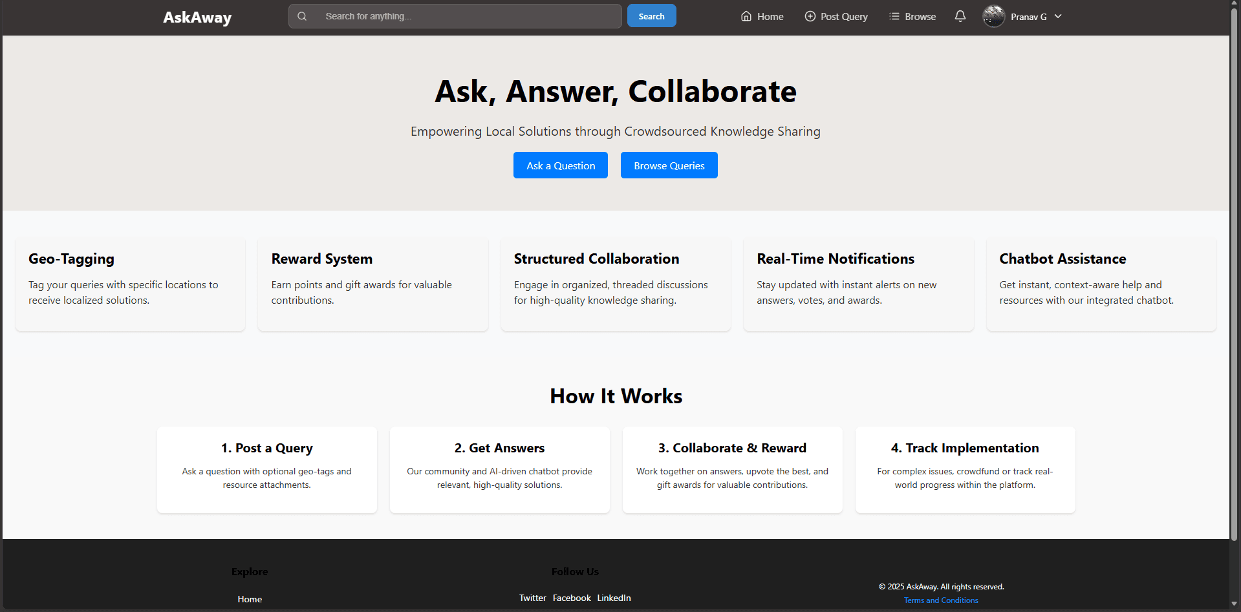Click the scrollbar up arrow

coord(1234,4)
